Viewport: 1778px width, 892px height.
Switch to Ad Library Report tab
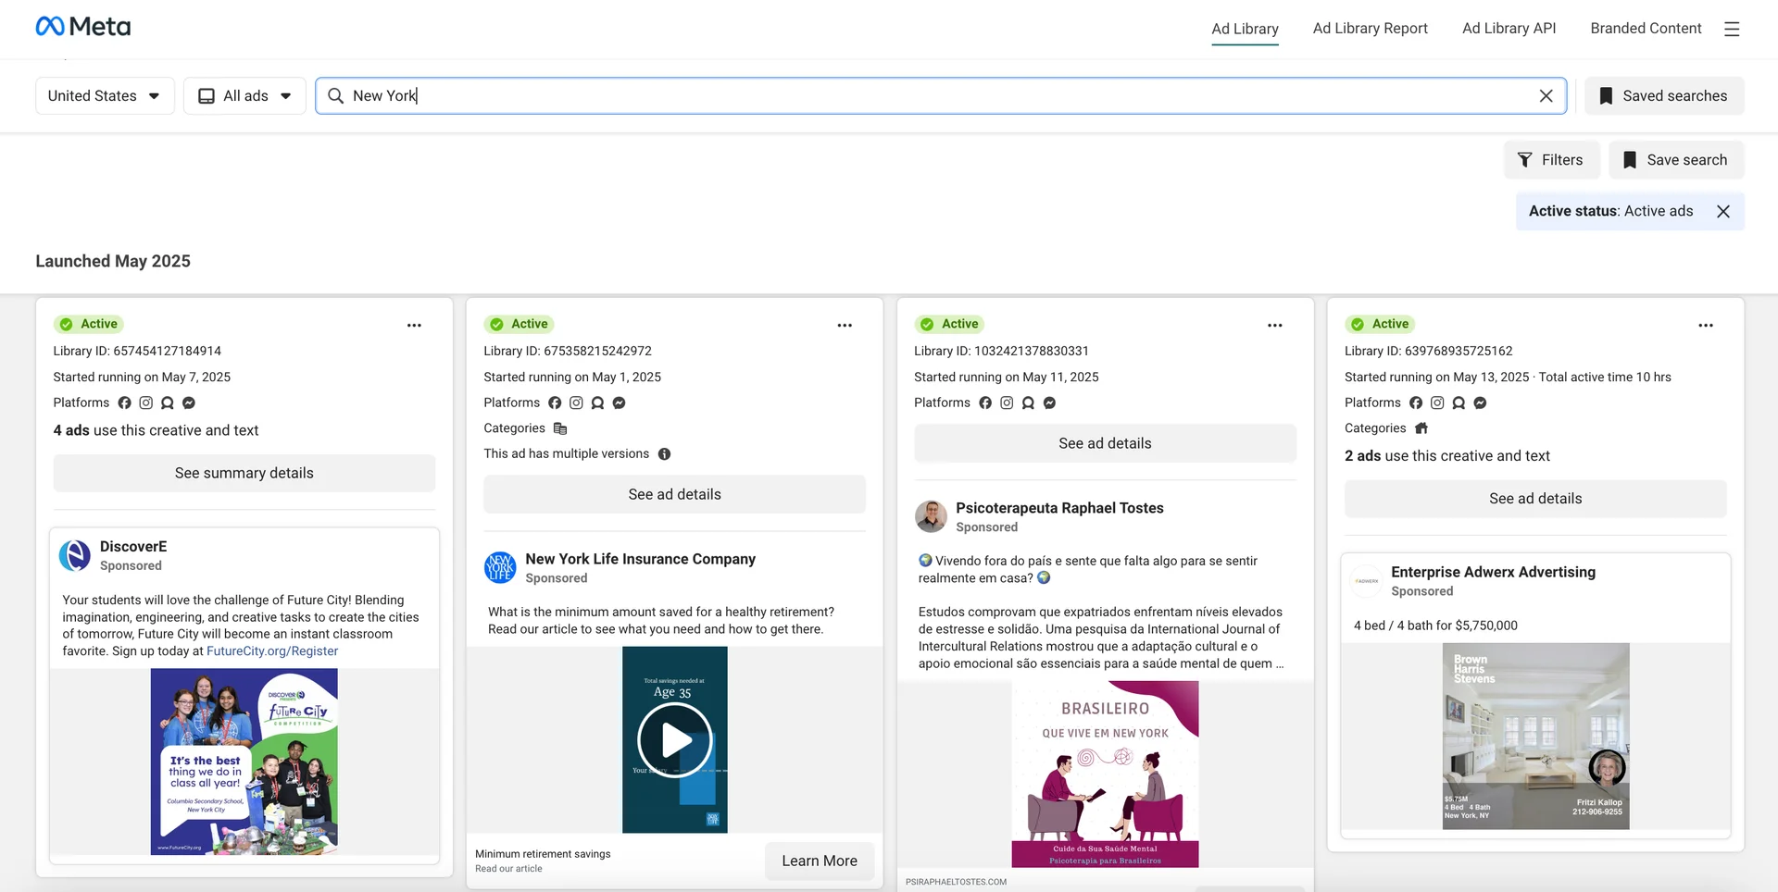[x=1370, y=29]
